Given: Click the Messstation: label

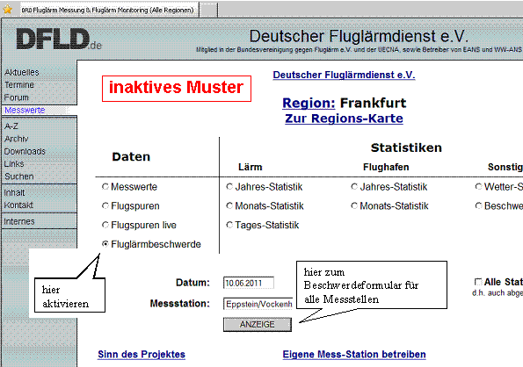Looking at the screenshot, I should coord(180,304).
